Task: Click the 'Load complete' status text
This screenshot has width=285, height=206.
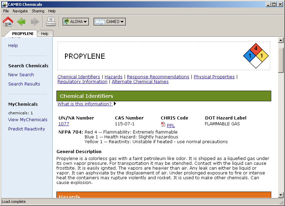Action: pyautogui.click(x=14, y=202)
